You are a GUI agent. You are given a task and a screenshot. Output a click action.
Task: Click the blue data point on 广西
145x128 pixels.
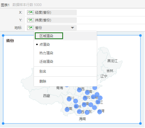[79, 112]
